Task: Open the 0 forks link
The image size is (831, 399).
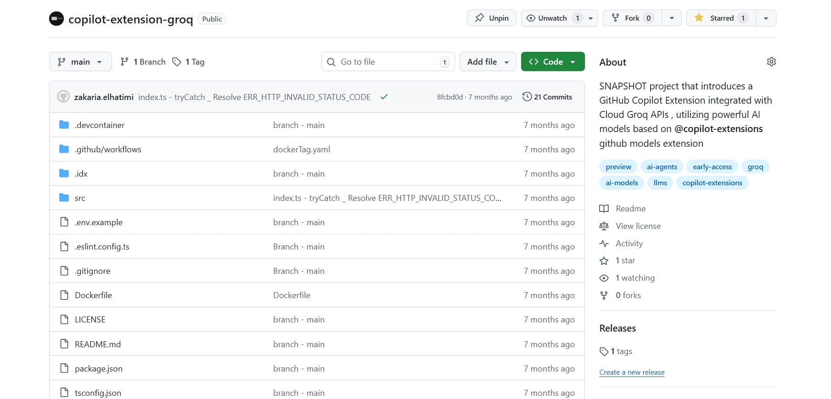Action: tap(629, 295)
